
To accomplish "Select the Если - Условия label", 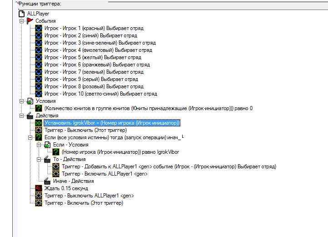I will [71, 145].
